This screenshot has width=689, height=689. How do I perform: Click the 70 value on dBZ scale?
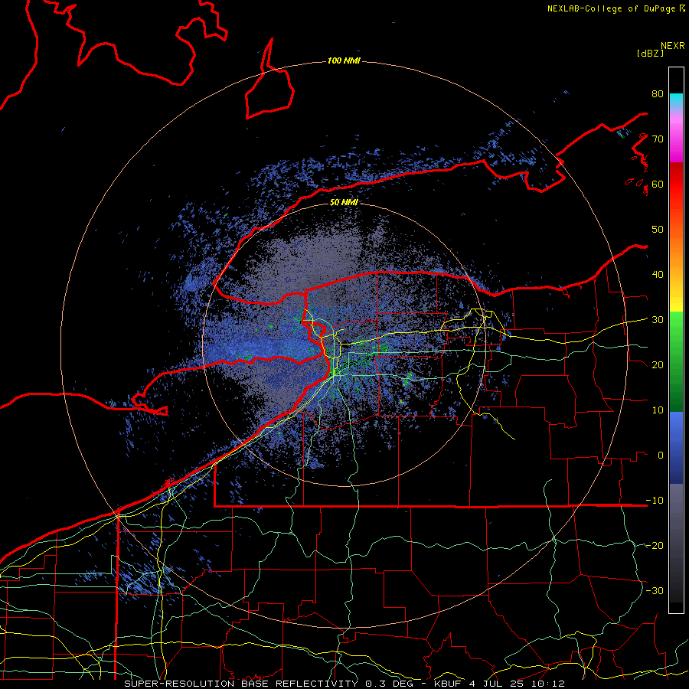coord(658,139)
